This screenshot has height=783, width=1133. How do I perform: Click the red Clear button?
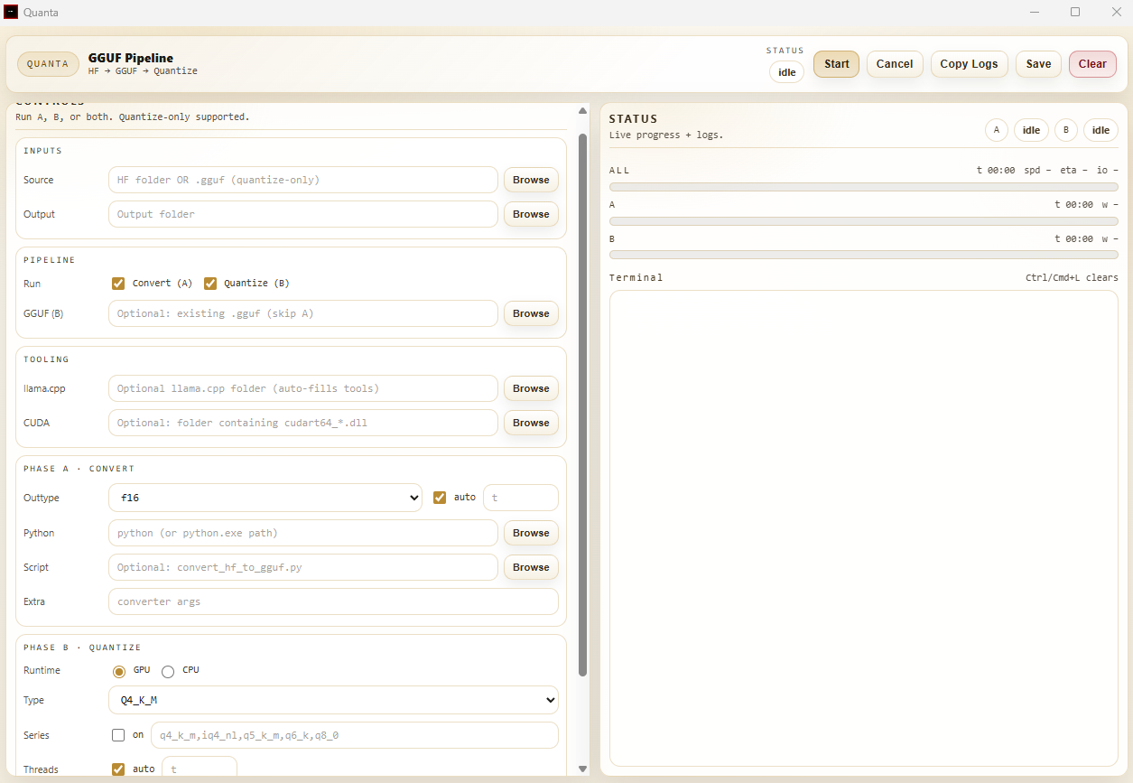[x=1092, y=64]
